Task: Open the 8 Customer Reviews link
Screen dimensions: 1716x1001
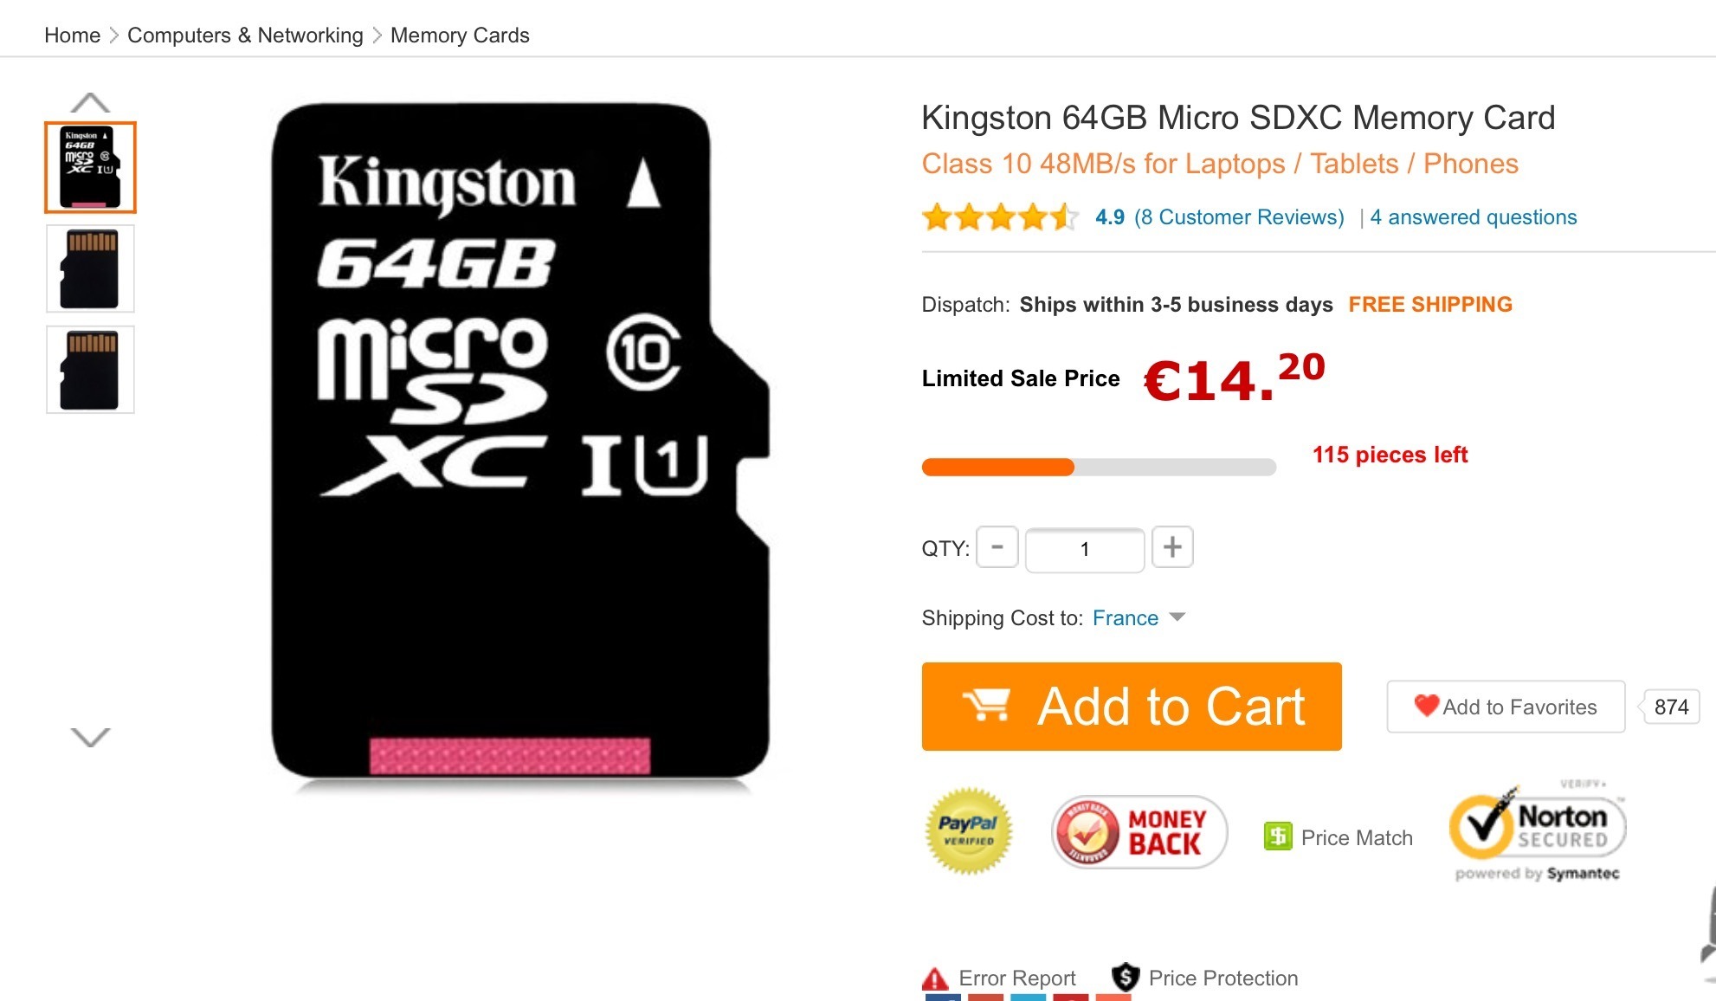Action: 1239,217
